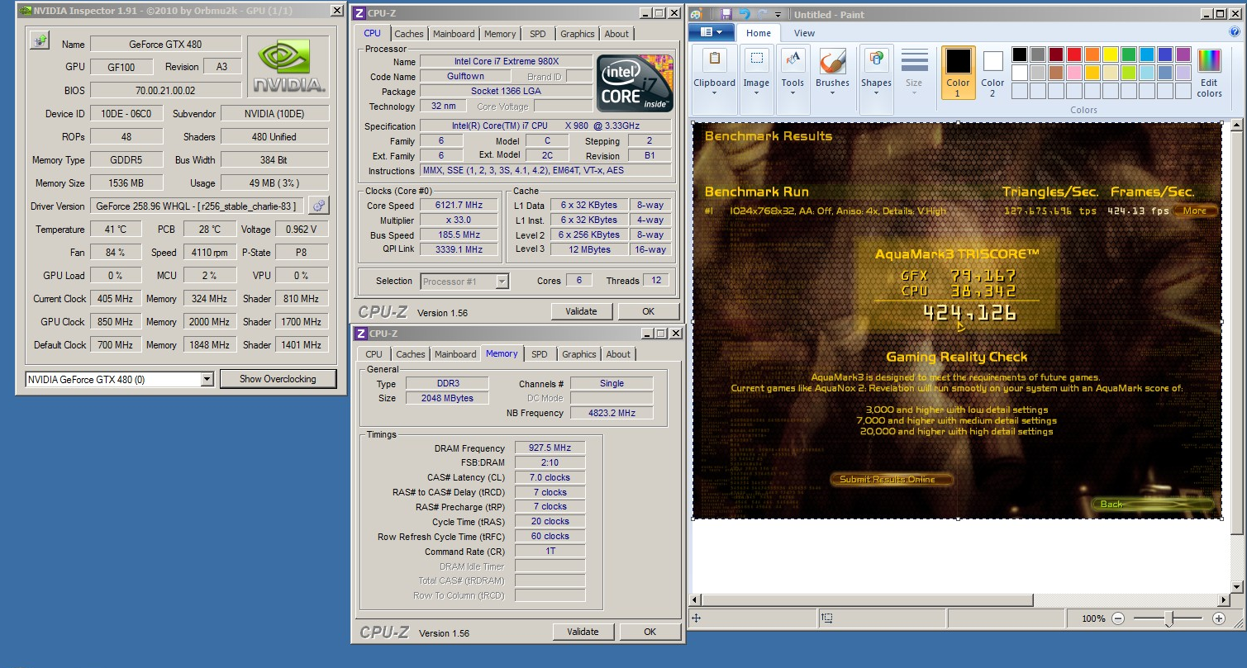
Task: Pick the green palette swatch
Action: (1129, 54)
